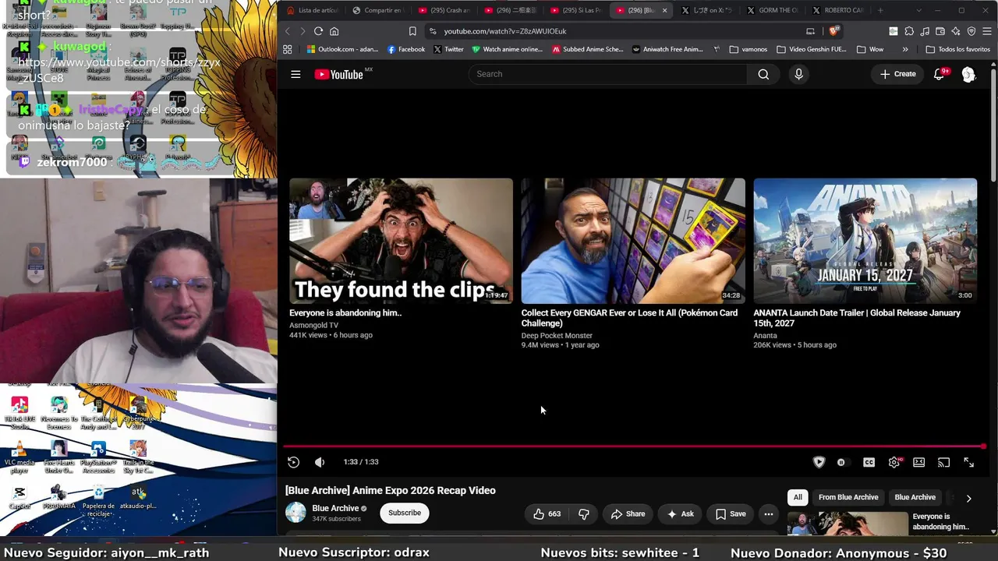Switch the player to theater mode
The height and width of the screenshot is (561, 998).
[919, 462]
